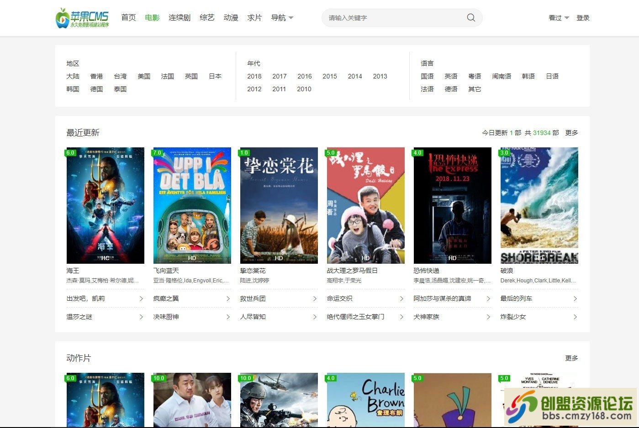Filter by year 2015

(x=330, y=76)
